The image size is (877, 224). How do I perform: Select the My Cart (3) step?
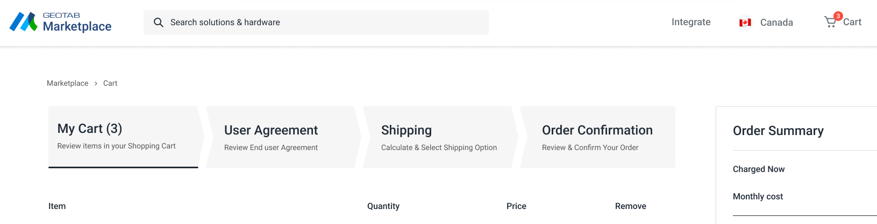pyautogui.click(x=123, y=137)
